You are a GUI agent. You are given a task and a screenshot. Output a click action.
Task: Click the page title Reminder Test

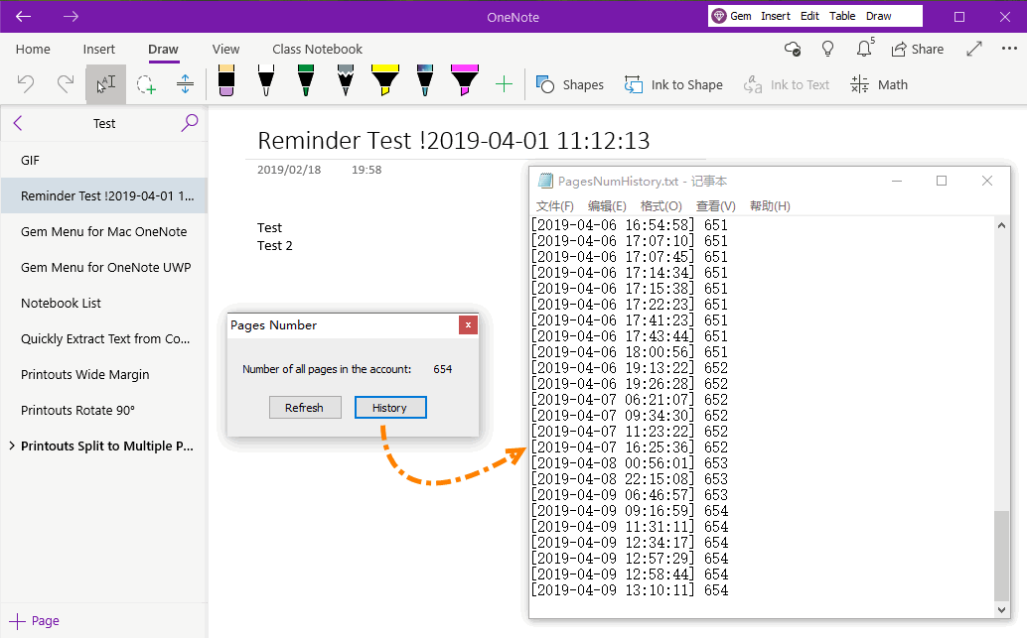[454, 141]
